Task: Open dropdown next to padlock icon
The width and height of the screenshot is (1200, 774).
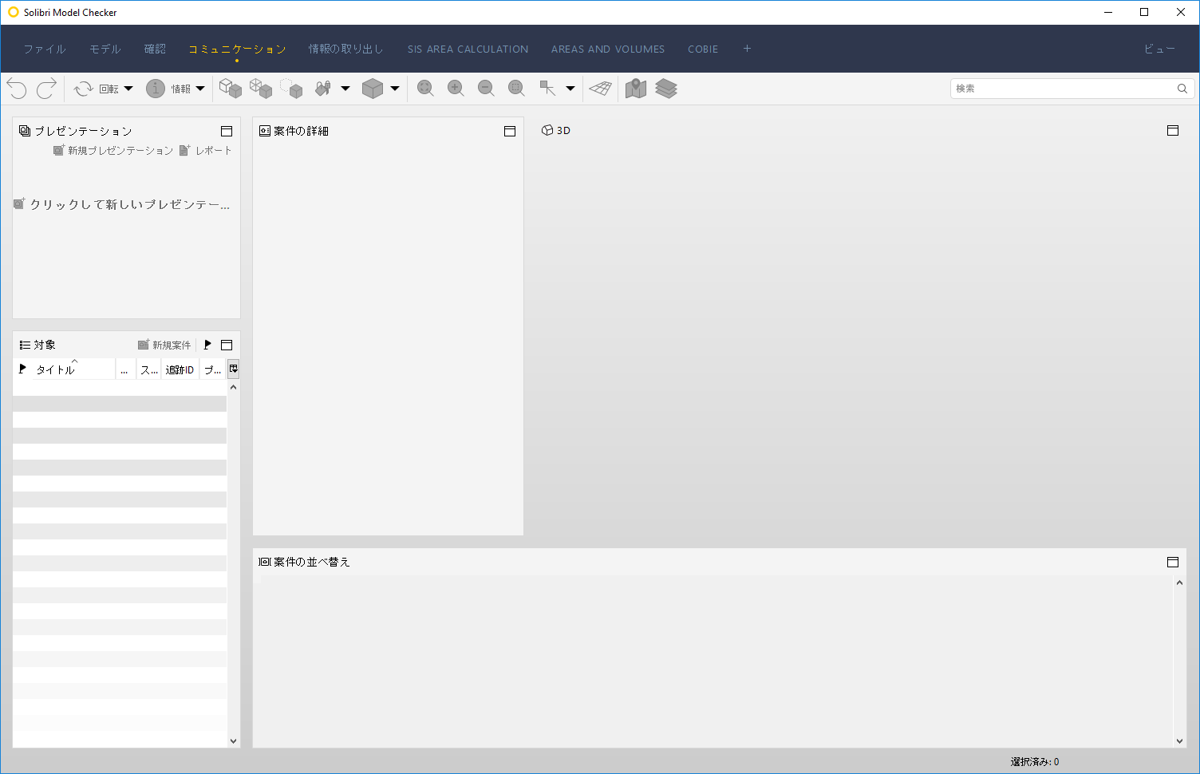Action: pos(345,89)
